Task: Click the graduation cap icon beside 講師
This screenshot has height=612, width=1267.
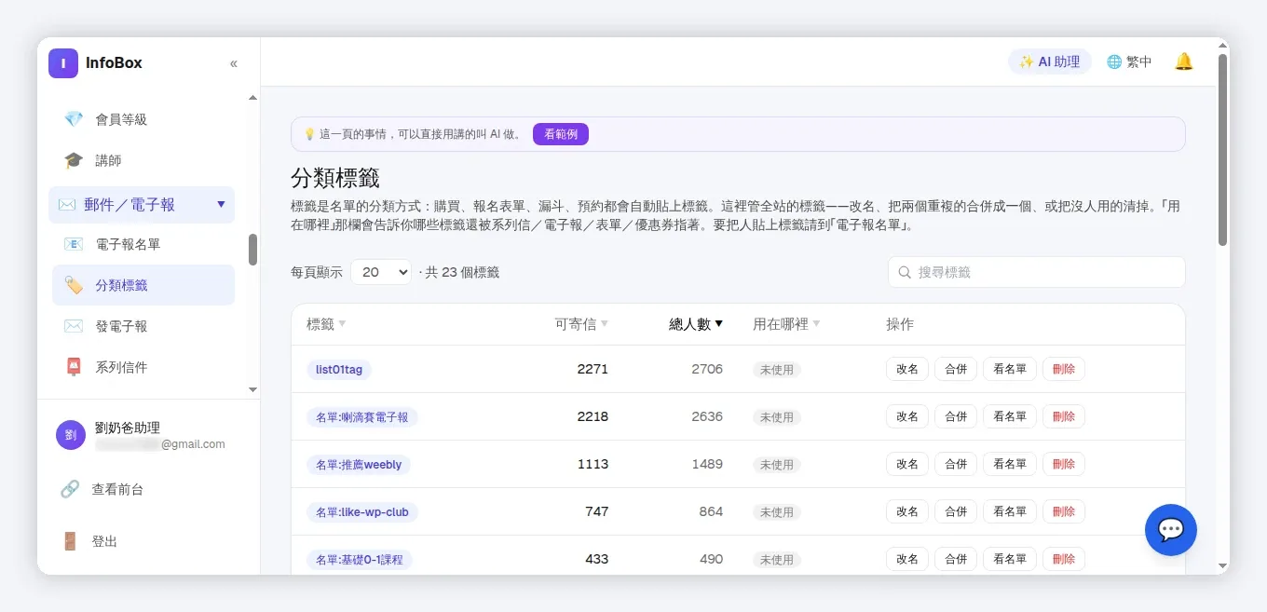Action: tap(74, 160)
